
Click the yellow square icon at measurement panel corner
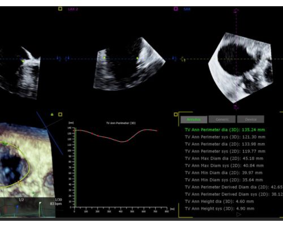175,115
